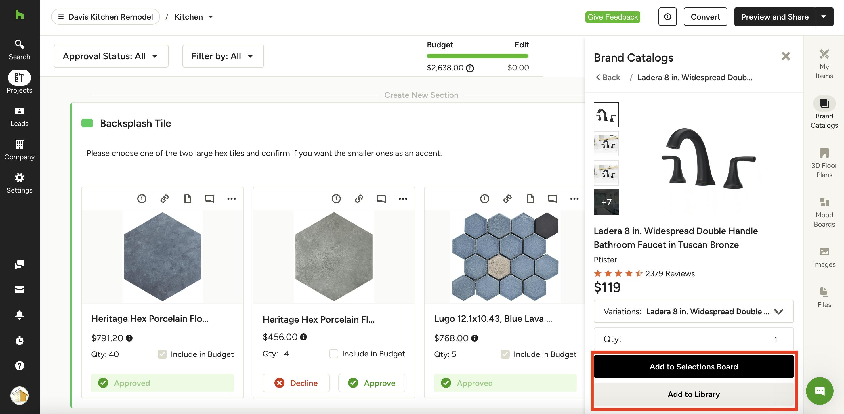
Task: Open the notifications bell icon
Action: click(19, 315)
